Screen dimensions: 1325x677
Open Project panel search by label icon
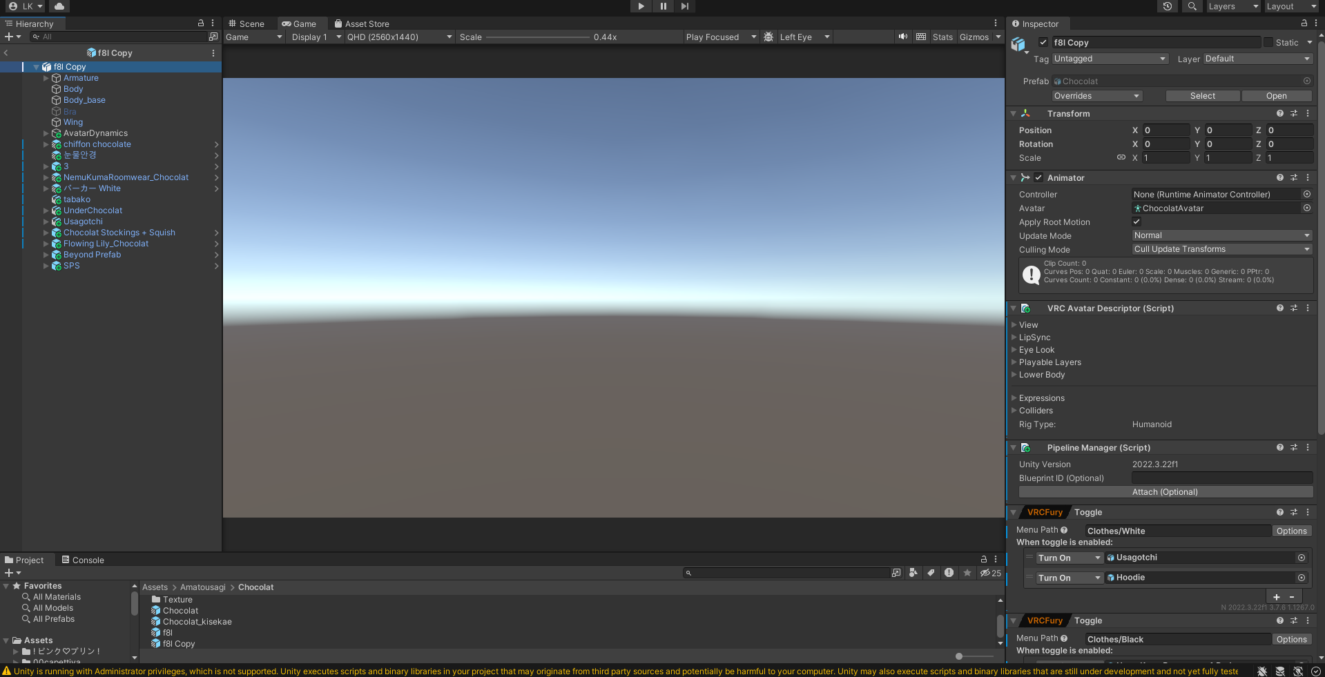(x=931, y=573)
